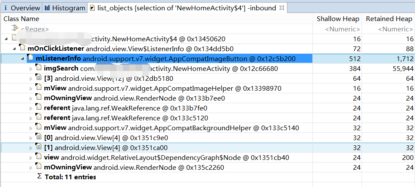415x187 pixels.
Task: Expand the RelativeLayout DependencyGraph Node row
Action: pyautogui.click(x=31, y=158)
